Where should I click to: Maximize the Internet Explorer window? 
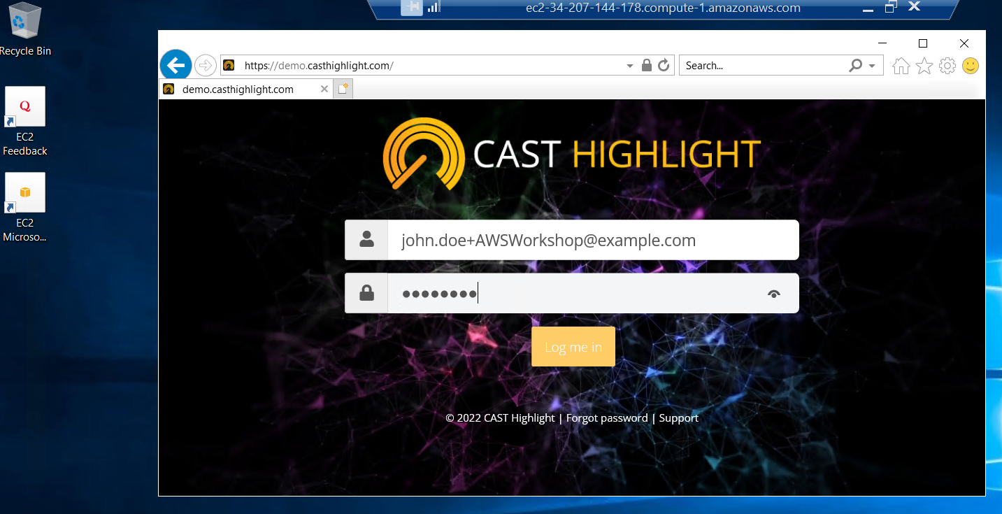(923, 43)
